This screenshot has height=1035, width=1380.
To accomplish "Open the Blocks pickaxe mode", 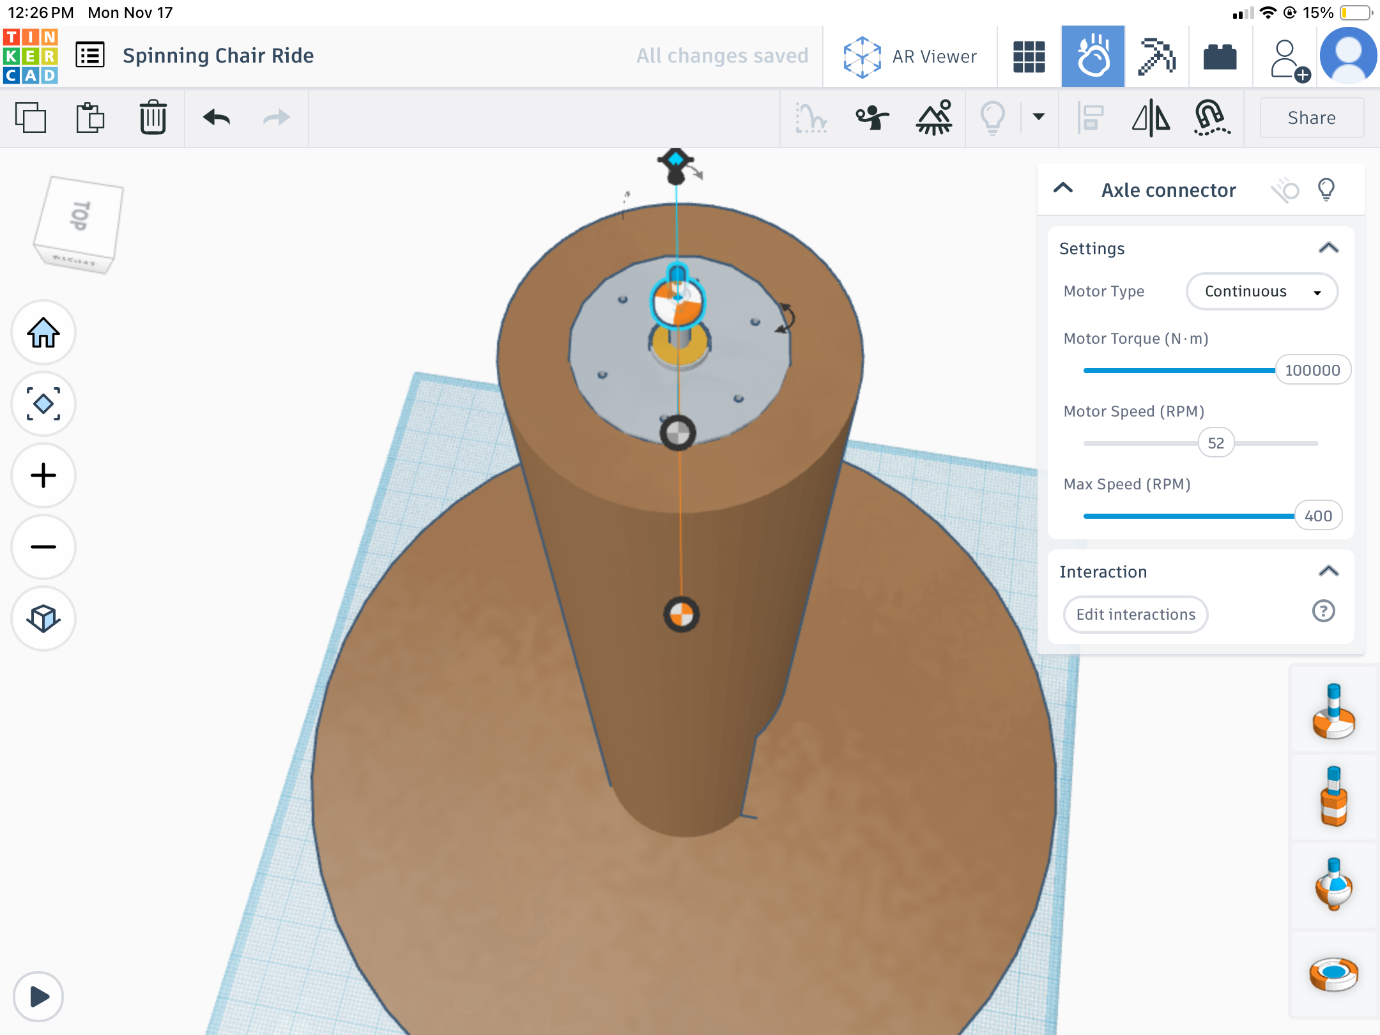I will [1157, 56].
